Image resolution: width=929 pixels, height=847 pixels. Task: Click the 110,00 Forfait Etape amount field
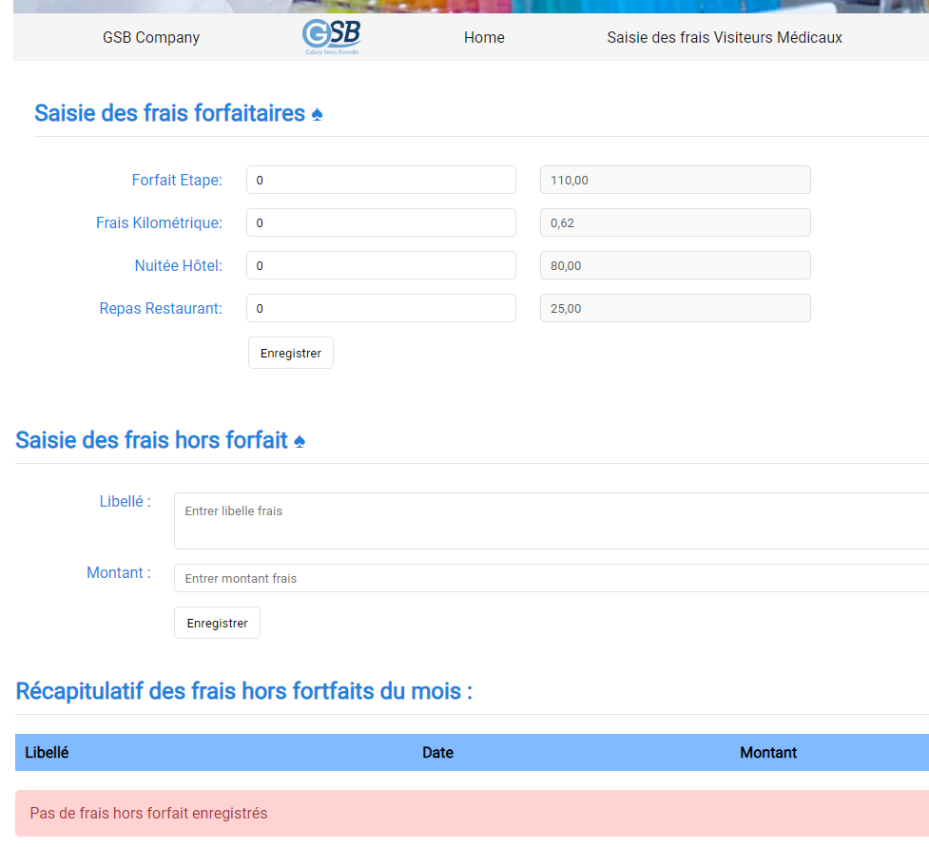coord(674,180)
